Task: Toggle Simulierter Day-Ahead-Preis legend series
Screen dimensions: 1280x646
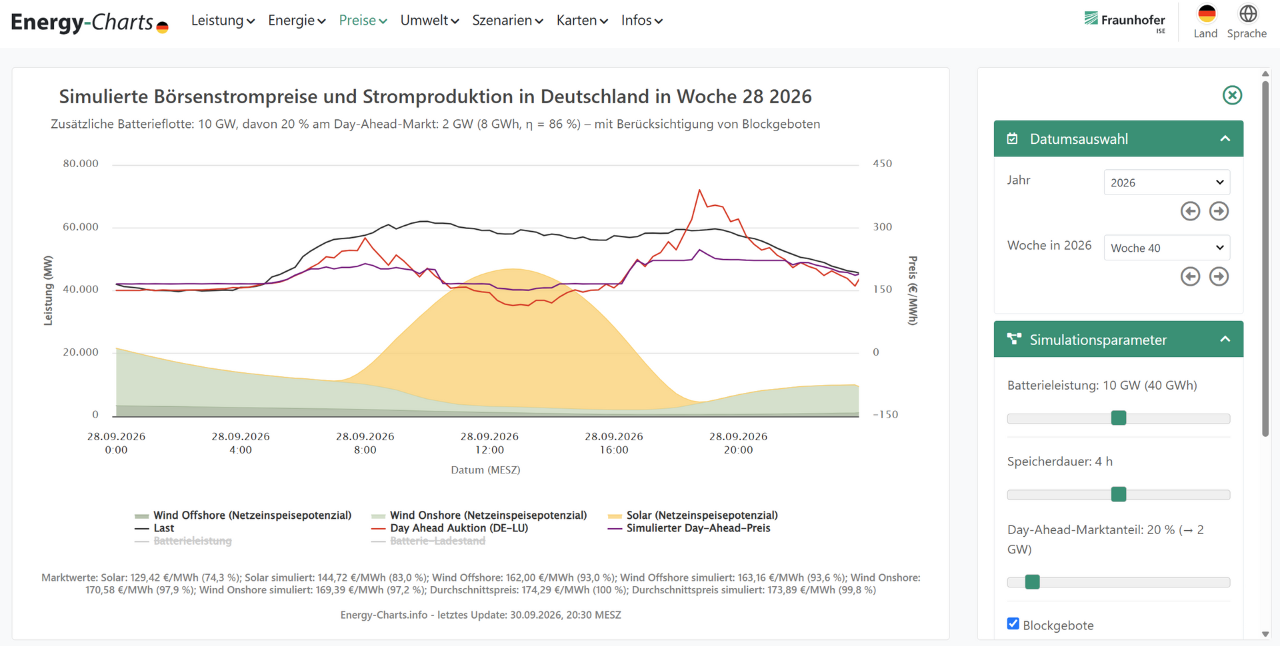Action: click(x=689, y=528)
